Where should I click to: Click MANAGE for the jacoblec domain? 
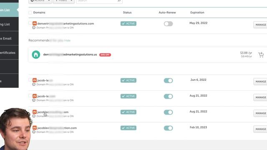(x=260, y=113)
